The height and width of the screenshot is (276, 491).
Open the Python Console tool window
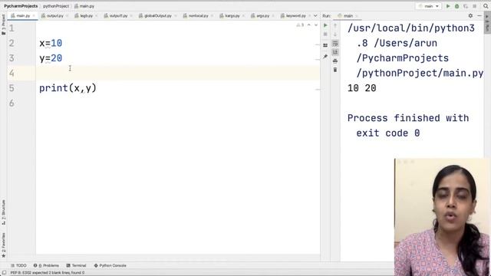[x=110, y=265]
